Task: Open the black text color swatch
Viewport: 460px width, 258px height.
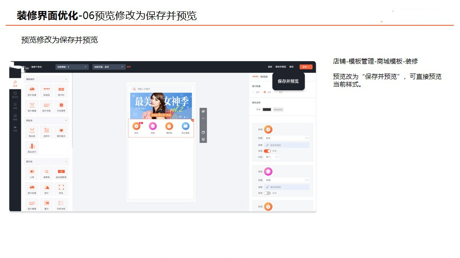Action: [267, 110]
